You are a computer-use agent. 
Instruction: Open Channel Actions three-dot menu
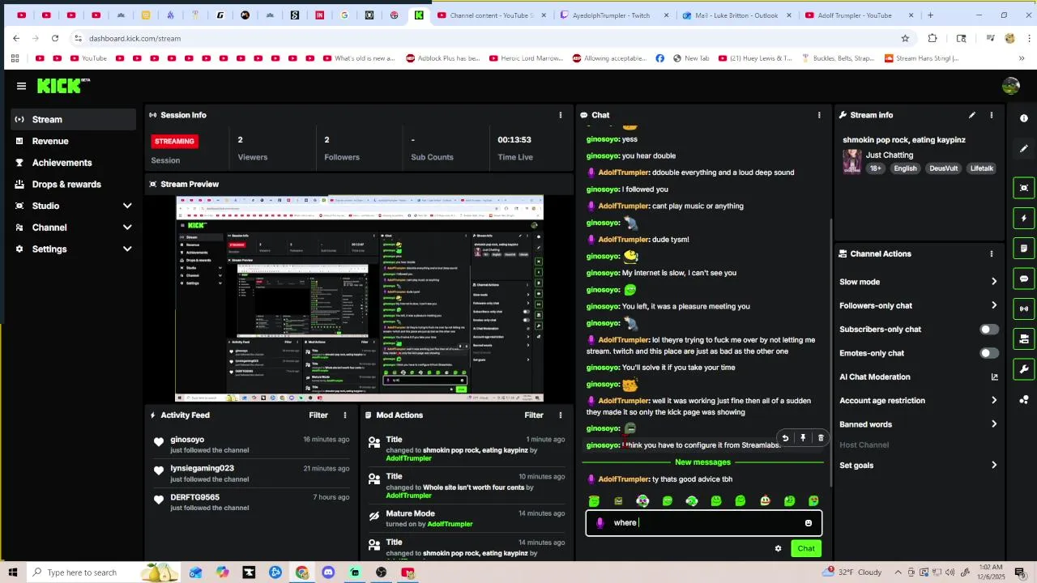(x=991, y=253)
